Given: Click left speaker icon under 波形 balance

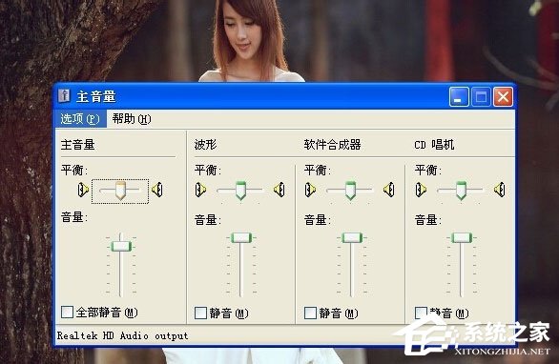Looking at the screenshot, I should [x=200, y=190].
